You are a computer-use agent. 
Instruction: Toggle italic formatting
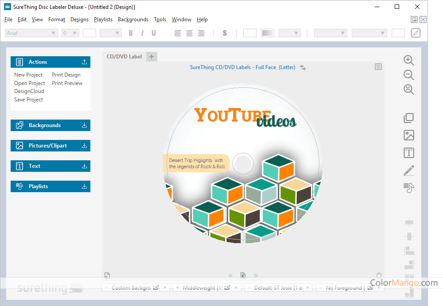coord(142,33)
